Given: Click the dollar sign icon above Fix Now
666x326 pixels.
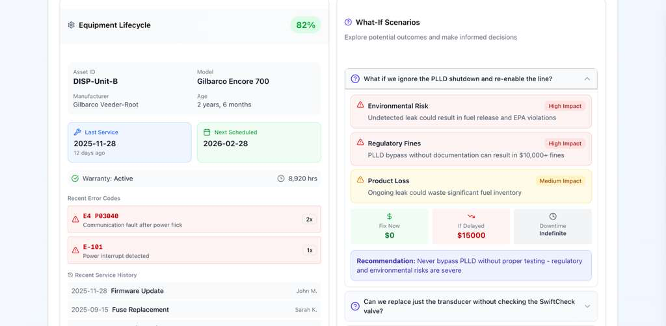Looking at the screenshot, I should [x=389, y=216].
